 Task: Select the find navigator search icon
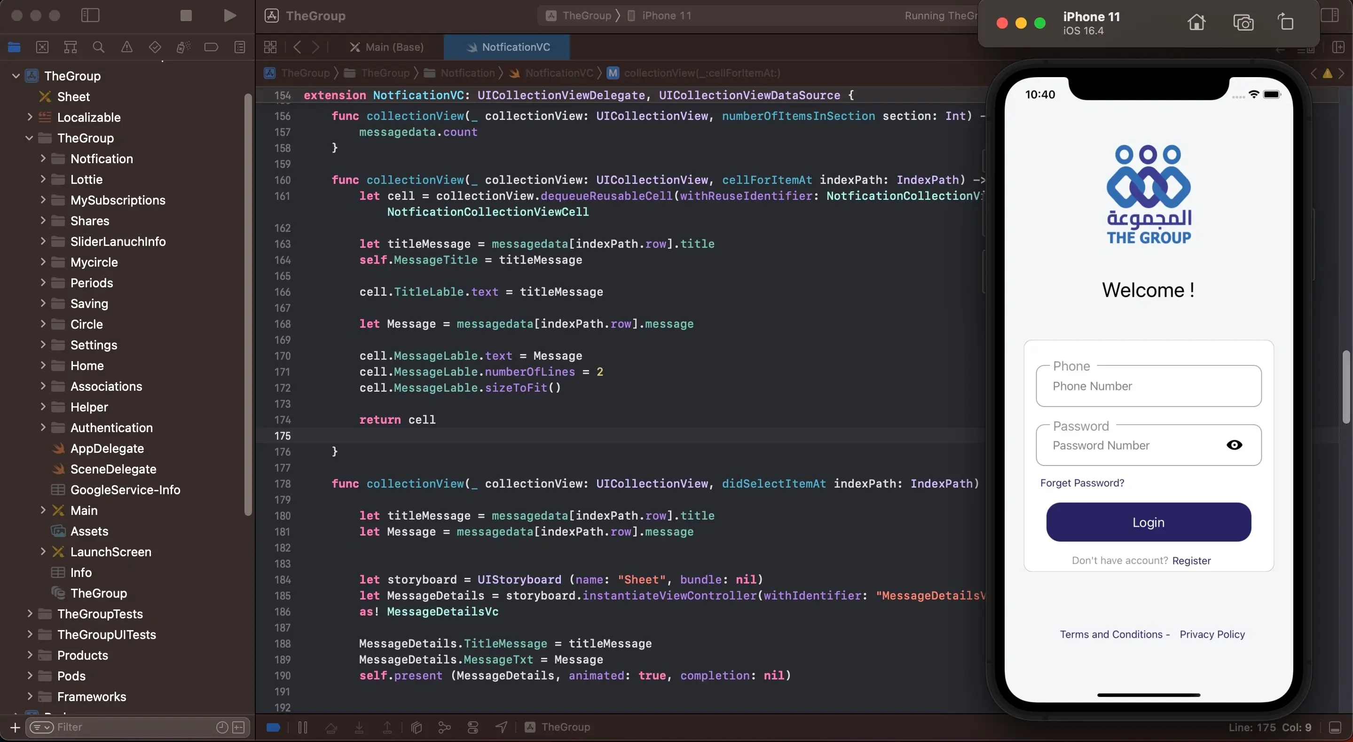pyautogui.click(x=98, y=47)
